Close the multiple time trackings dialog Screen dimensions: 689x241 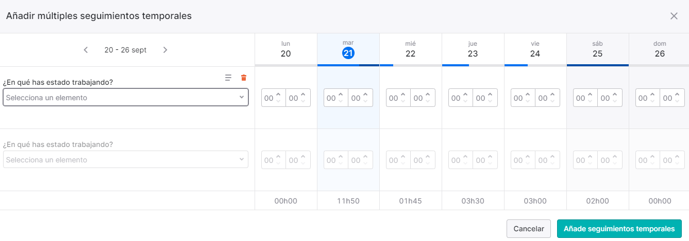coord(674,16)
